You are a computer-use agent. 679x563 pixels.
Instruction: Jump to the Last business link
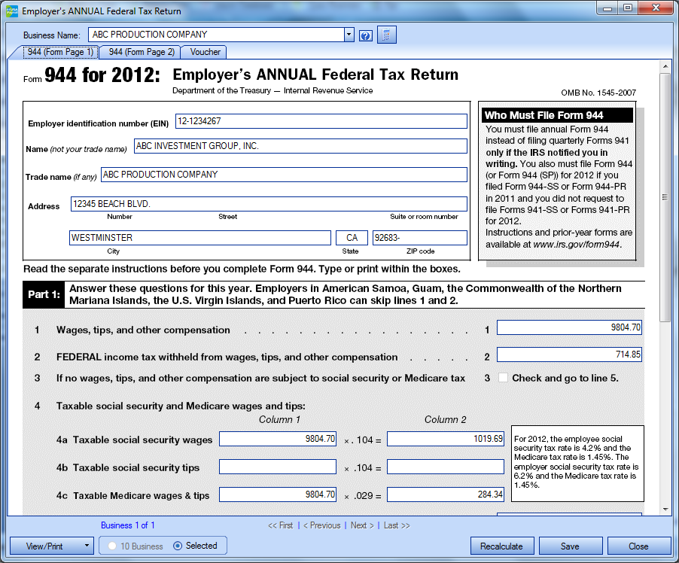(397, 525)
